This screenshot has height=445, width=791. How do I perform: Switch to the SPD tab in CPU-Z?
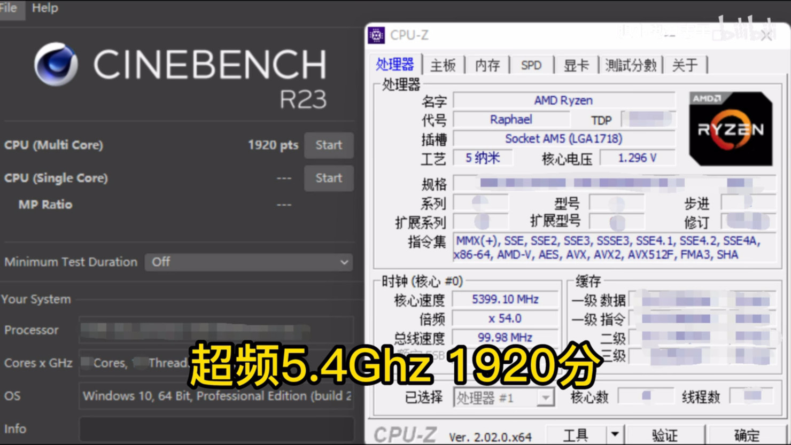pyautogui.click(x=531, y=65)
